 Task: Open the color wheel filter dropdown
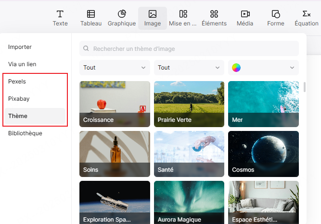pos(263,68)
